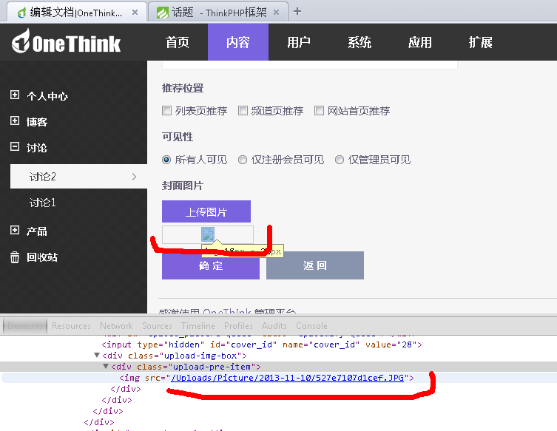Switch to the Network devtools tab

coord(116,325)
